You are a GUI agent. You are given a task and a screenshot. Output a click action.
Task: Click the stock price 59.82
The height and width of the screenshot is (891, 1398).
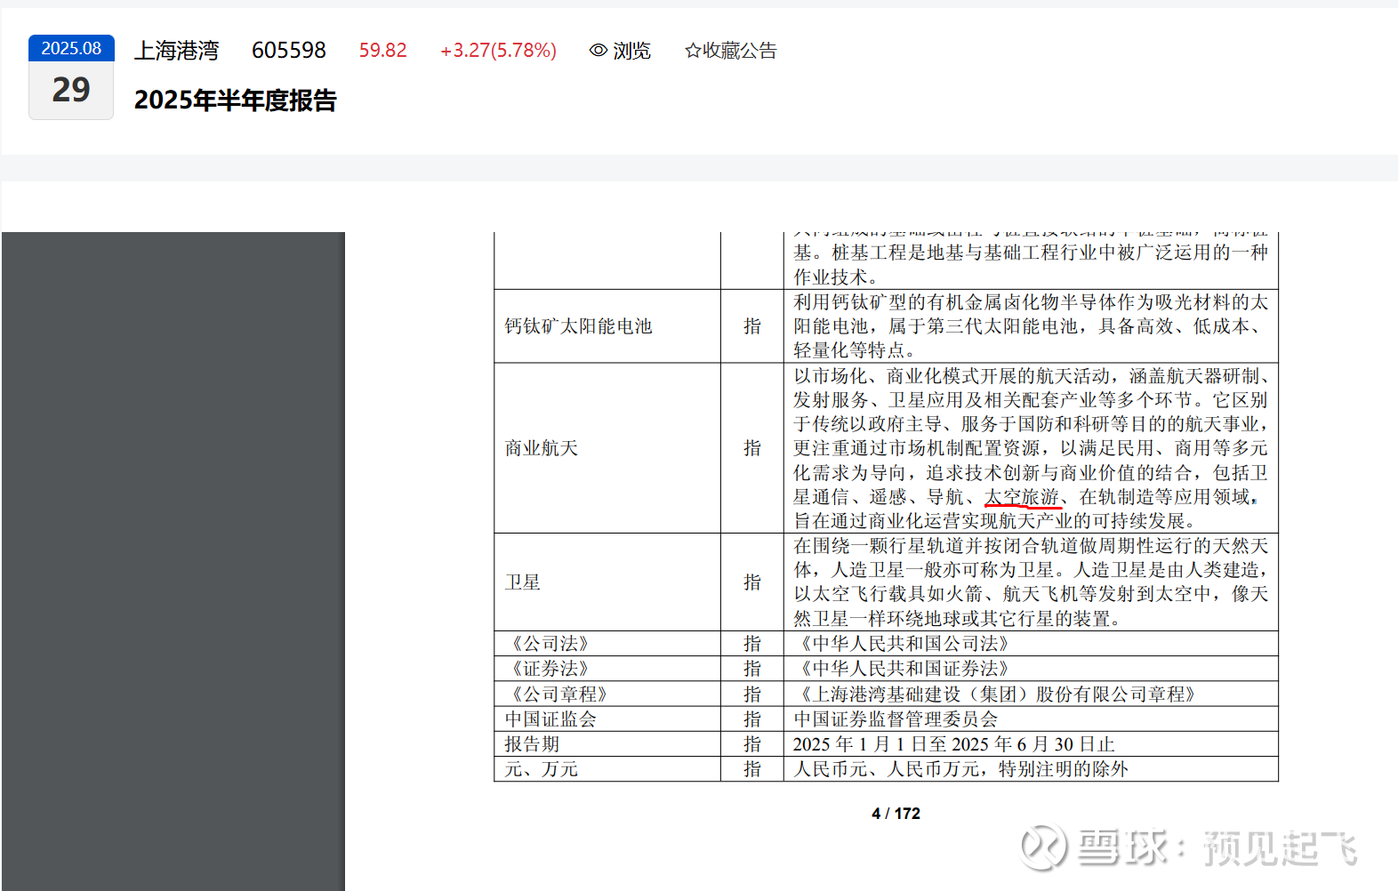[382, 51]
